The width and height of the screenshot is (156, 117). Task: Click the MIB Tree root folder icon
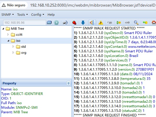click(8, 29)
